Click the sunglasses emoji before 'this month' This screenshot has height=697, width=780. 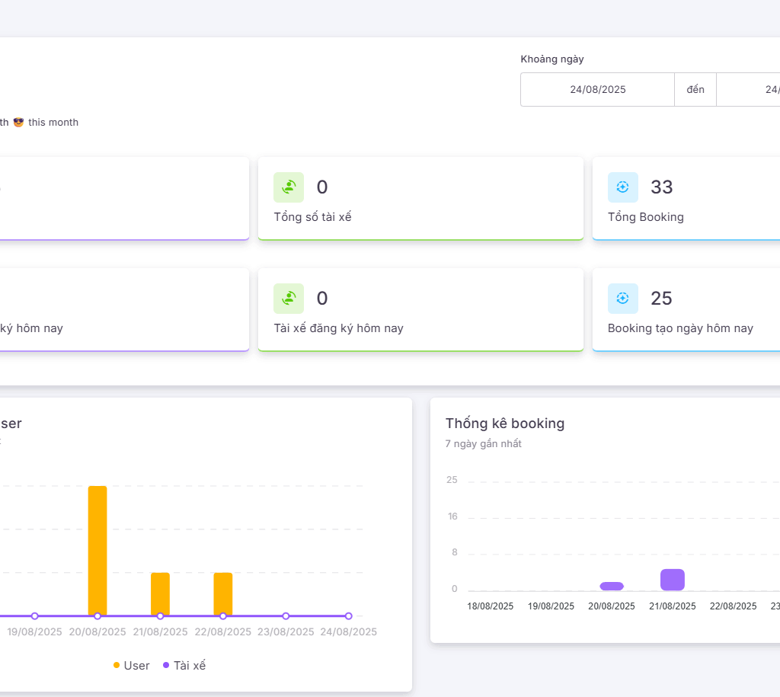(x=19, y=122)
